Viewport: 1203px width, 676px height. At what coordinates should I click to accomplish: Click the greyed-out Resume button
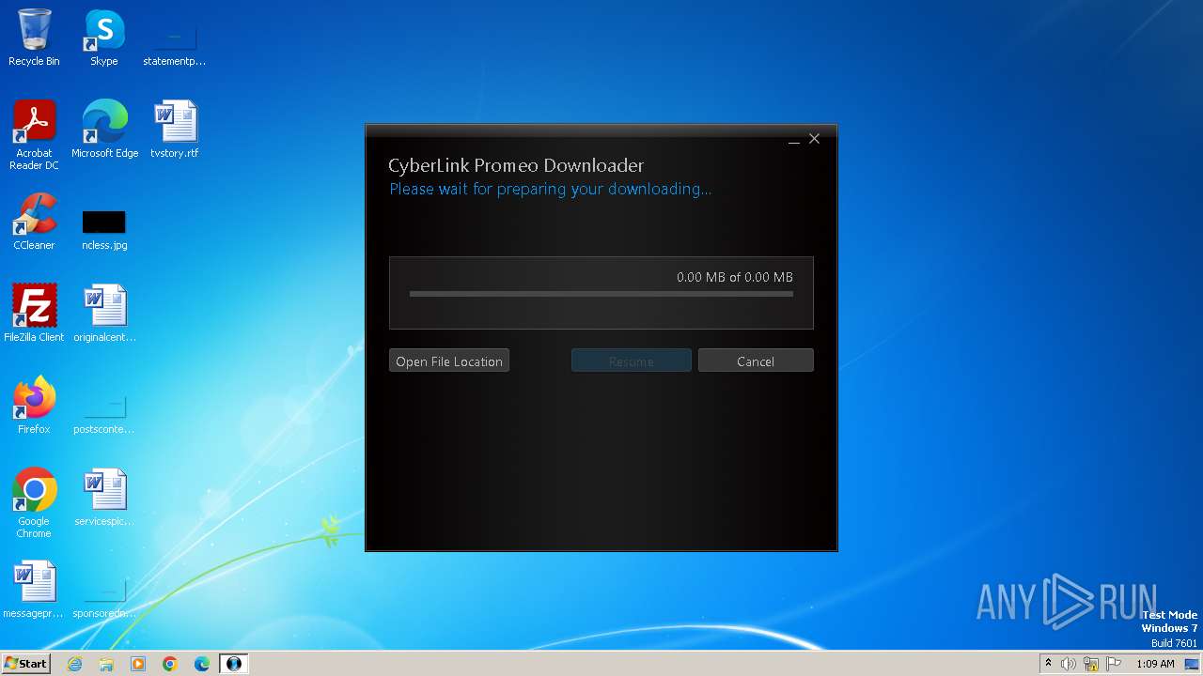point(632,361)
